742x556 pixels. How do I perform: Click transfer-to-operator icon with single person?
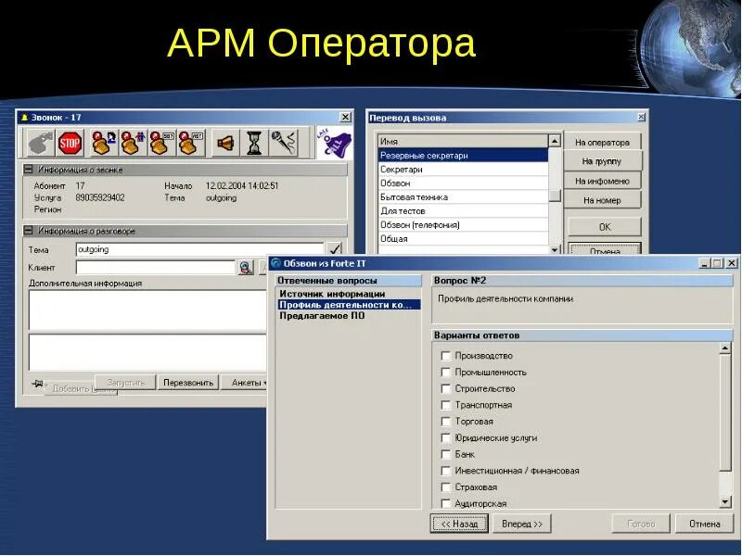click(104, 143)
